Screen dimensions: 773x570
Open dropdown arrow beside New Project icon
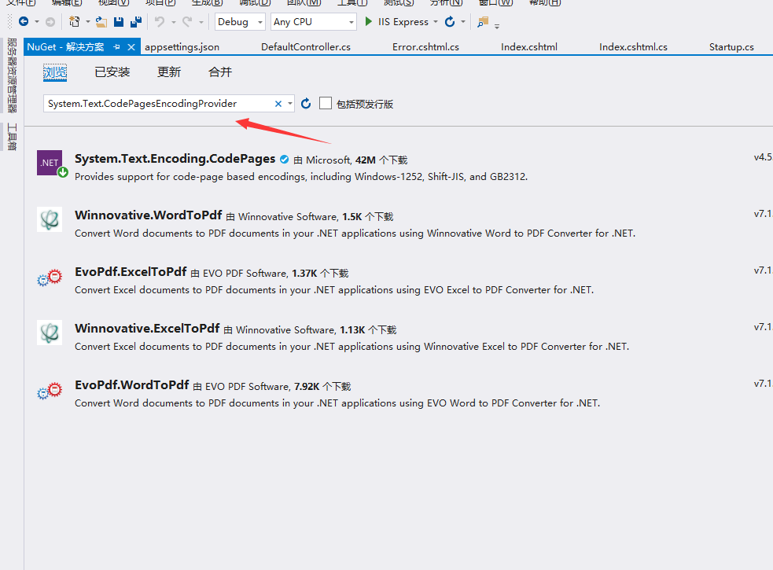[88, 22]
